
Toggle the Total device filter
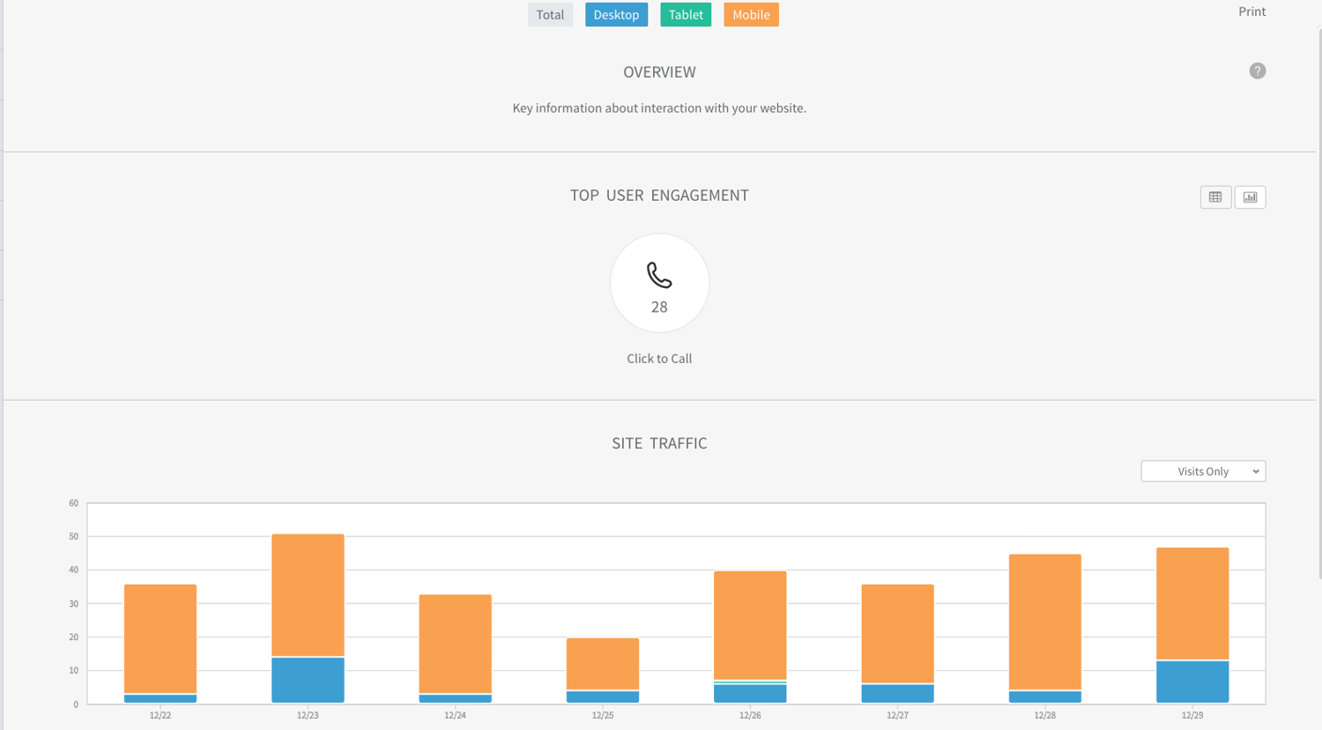click(x=550, y=15)
